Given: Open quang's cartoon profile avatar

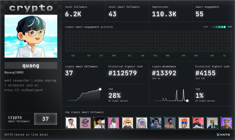Looking at the screenshot, I should coord(31,36).
